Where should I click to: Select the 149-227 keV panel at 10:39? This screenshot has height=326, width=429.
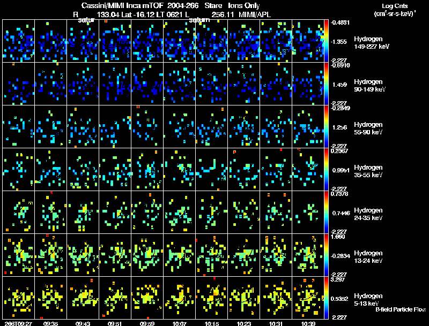[x=308, y=41]
